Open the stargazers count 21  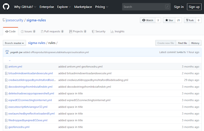click(178, 20)
